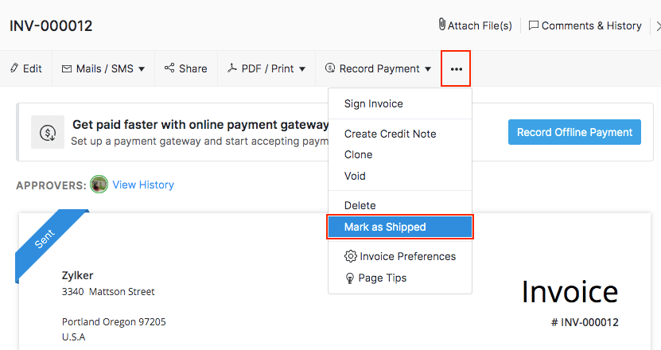Expand the Record Payment dropdown arrow

click(428, 69)
